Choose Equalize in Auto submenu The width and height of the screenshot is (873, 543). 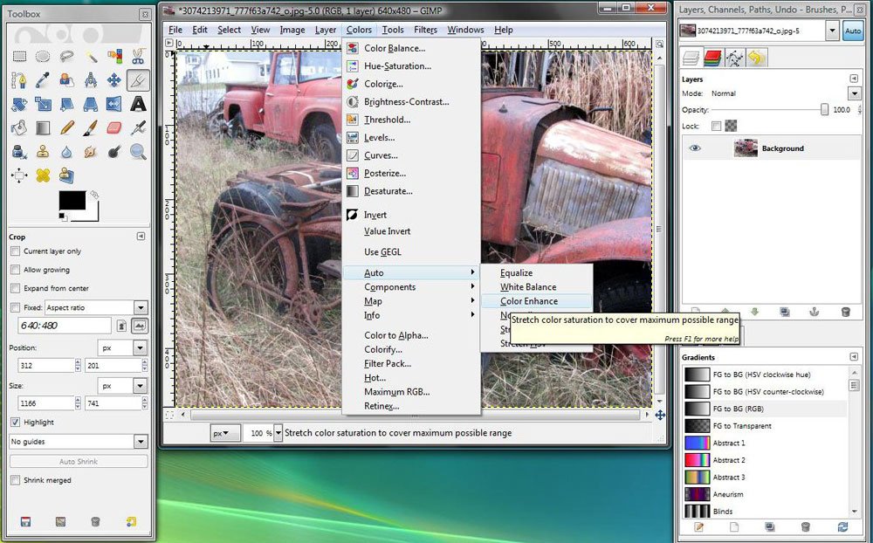(x=536, y=273)
